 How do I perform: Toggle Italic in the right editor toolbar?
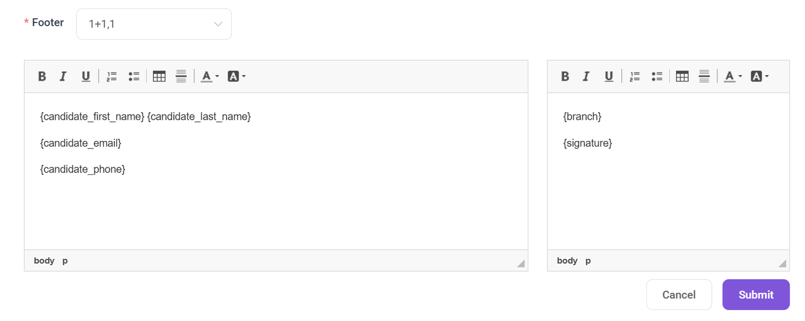pyautogui.click(x=586, y=77)
